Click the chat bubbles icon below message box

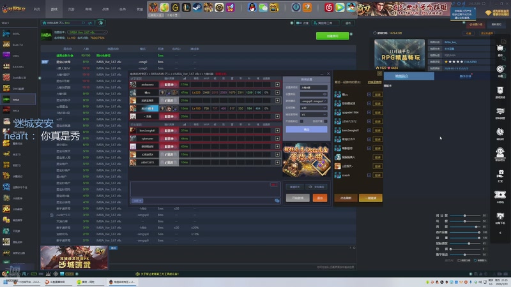(277, 201)
